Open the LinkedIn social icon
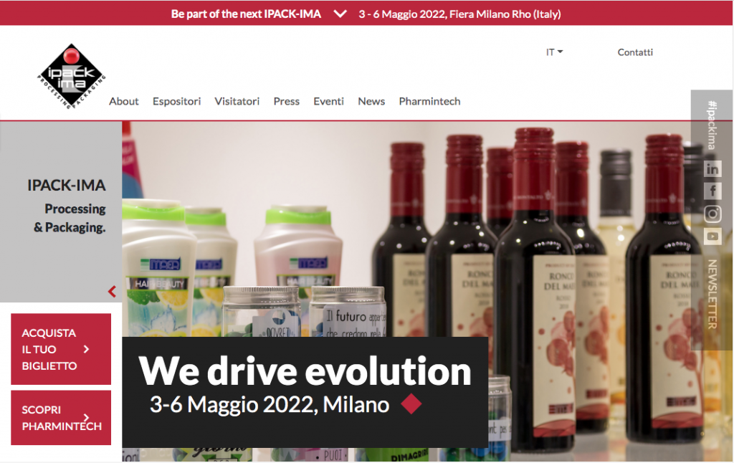The width and height of the screenshot is (734, 463). 712,168
